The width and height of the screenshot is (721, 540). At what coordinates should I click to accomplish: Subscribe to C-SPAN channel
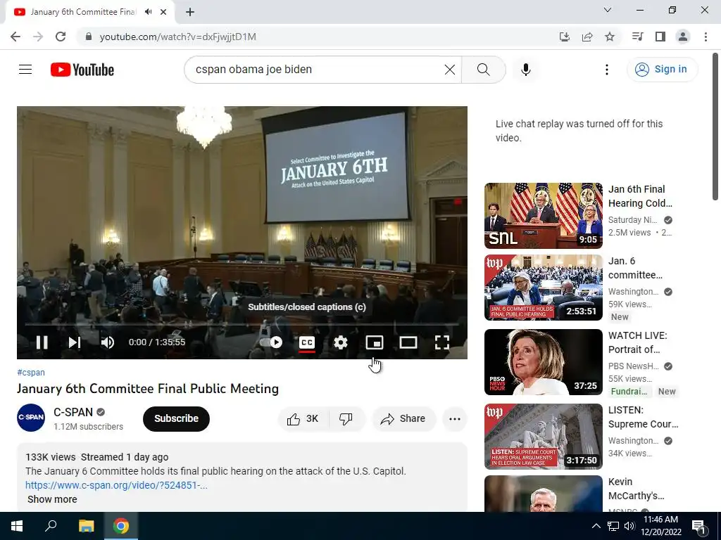coord(176,418)
